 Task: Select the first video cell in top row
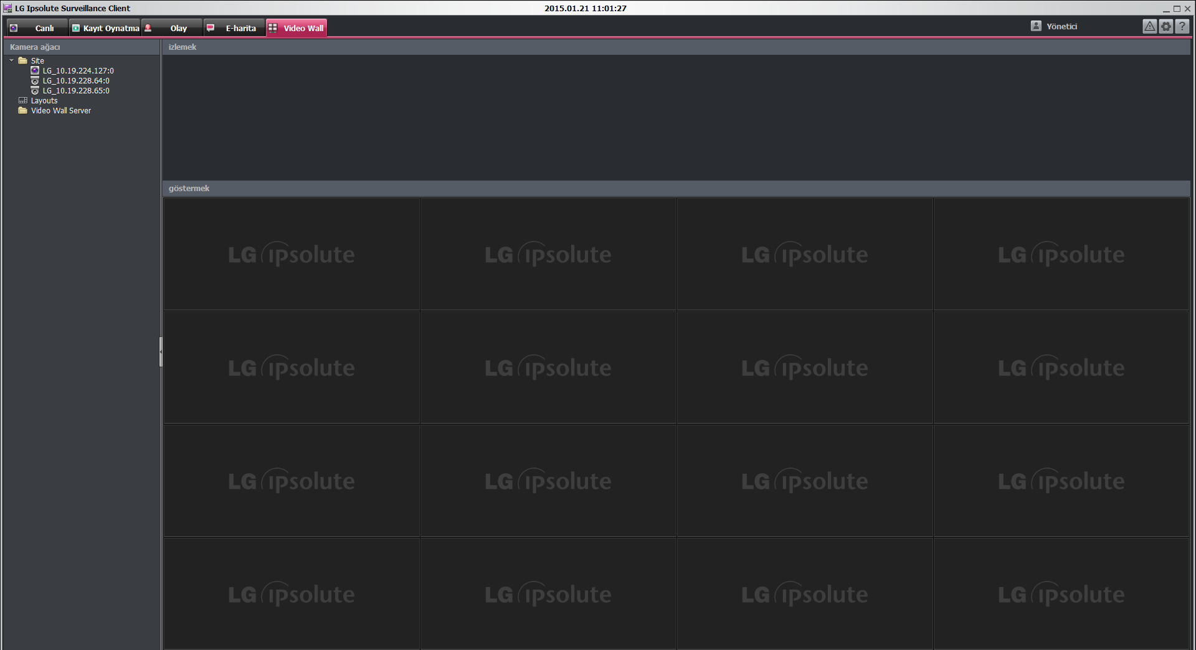[x=292, y=254]
